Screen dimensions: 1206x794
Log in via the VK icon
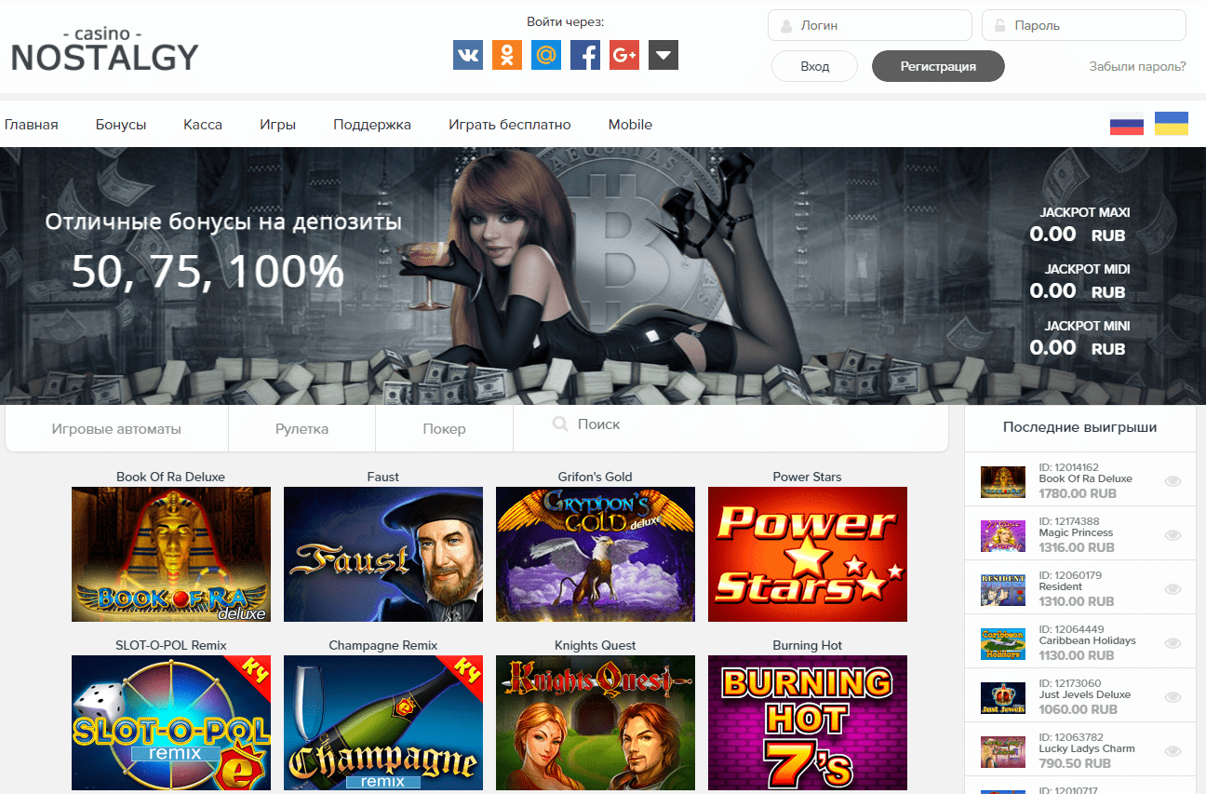click(468, 55)
